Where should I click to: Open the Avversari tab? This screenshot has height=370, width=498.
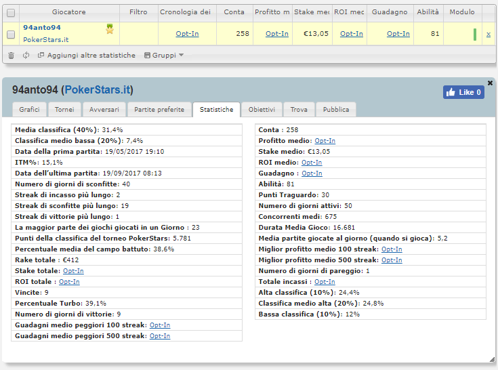[104, 110]
